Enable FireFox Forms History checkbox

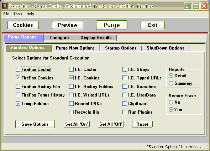[x=18, y=95]
